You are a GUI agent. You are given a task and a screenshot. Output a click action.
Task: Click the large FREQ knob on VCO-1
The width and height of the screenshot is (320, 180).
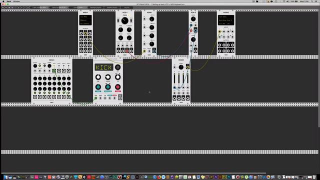(124, 20)
